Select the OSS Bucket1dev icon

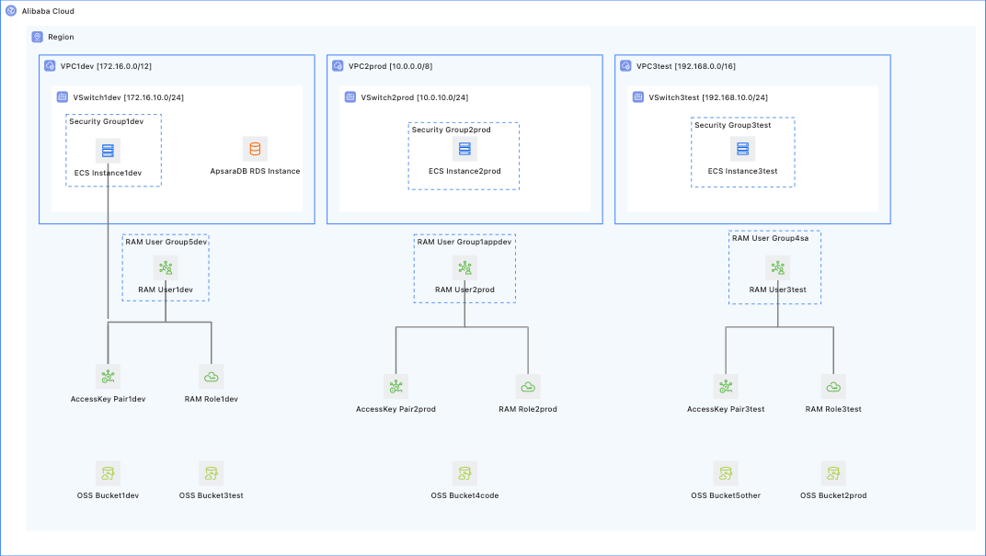click(109, 473)
